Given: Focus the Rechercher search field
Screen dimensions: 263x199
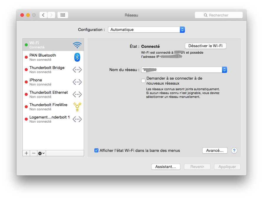Looking at the screenshot, I should click(x=219, y=15).
